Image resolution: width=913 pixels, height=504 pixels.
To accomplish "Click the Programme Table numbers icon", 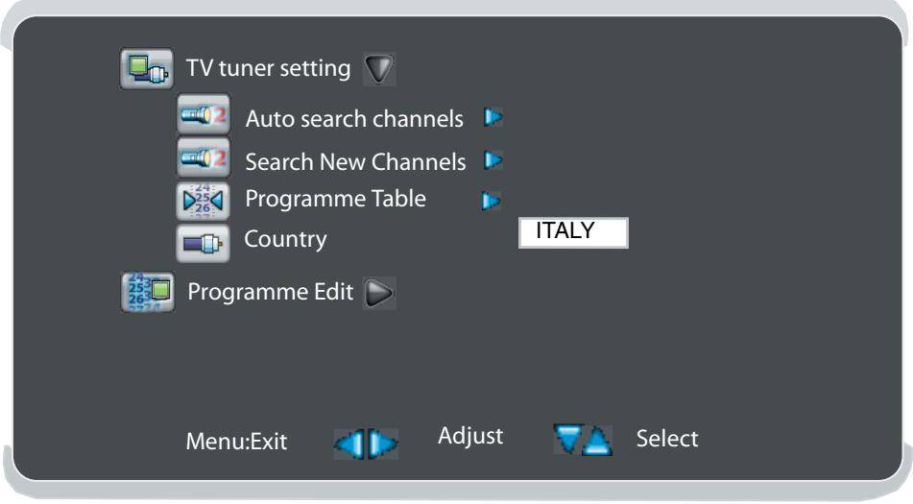I will click(204, 201).
